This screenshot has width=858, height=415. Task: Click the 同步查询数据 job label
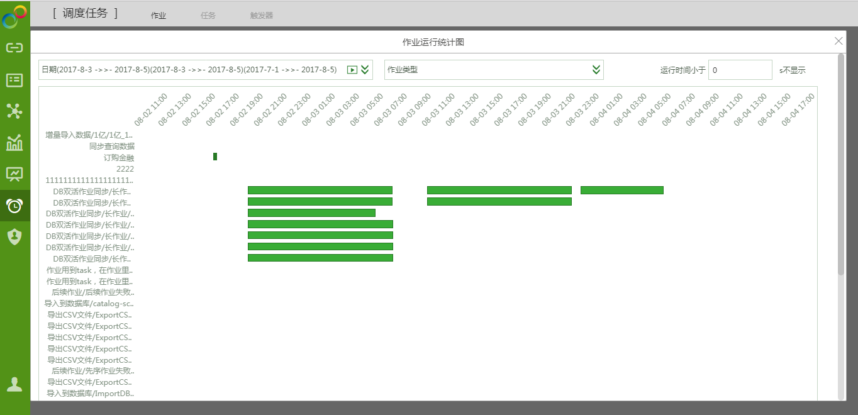tap(111, 146)
